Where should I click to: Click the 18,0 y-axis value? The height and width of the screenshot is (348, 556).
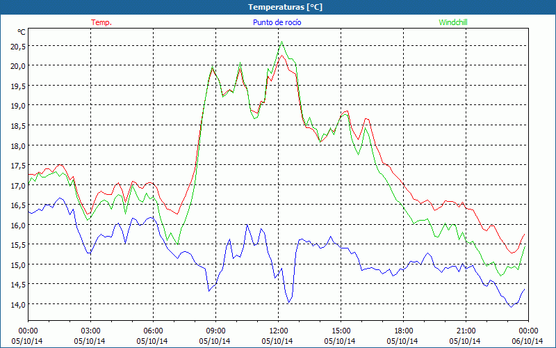coord(18,145)
